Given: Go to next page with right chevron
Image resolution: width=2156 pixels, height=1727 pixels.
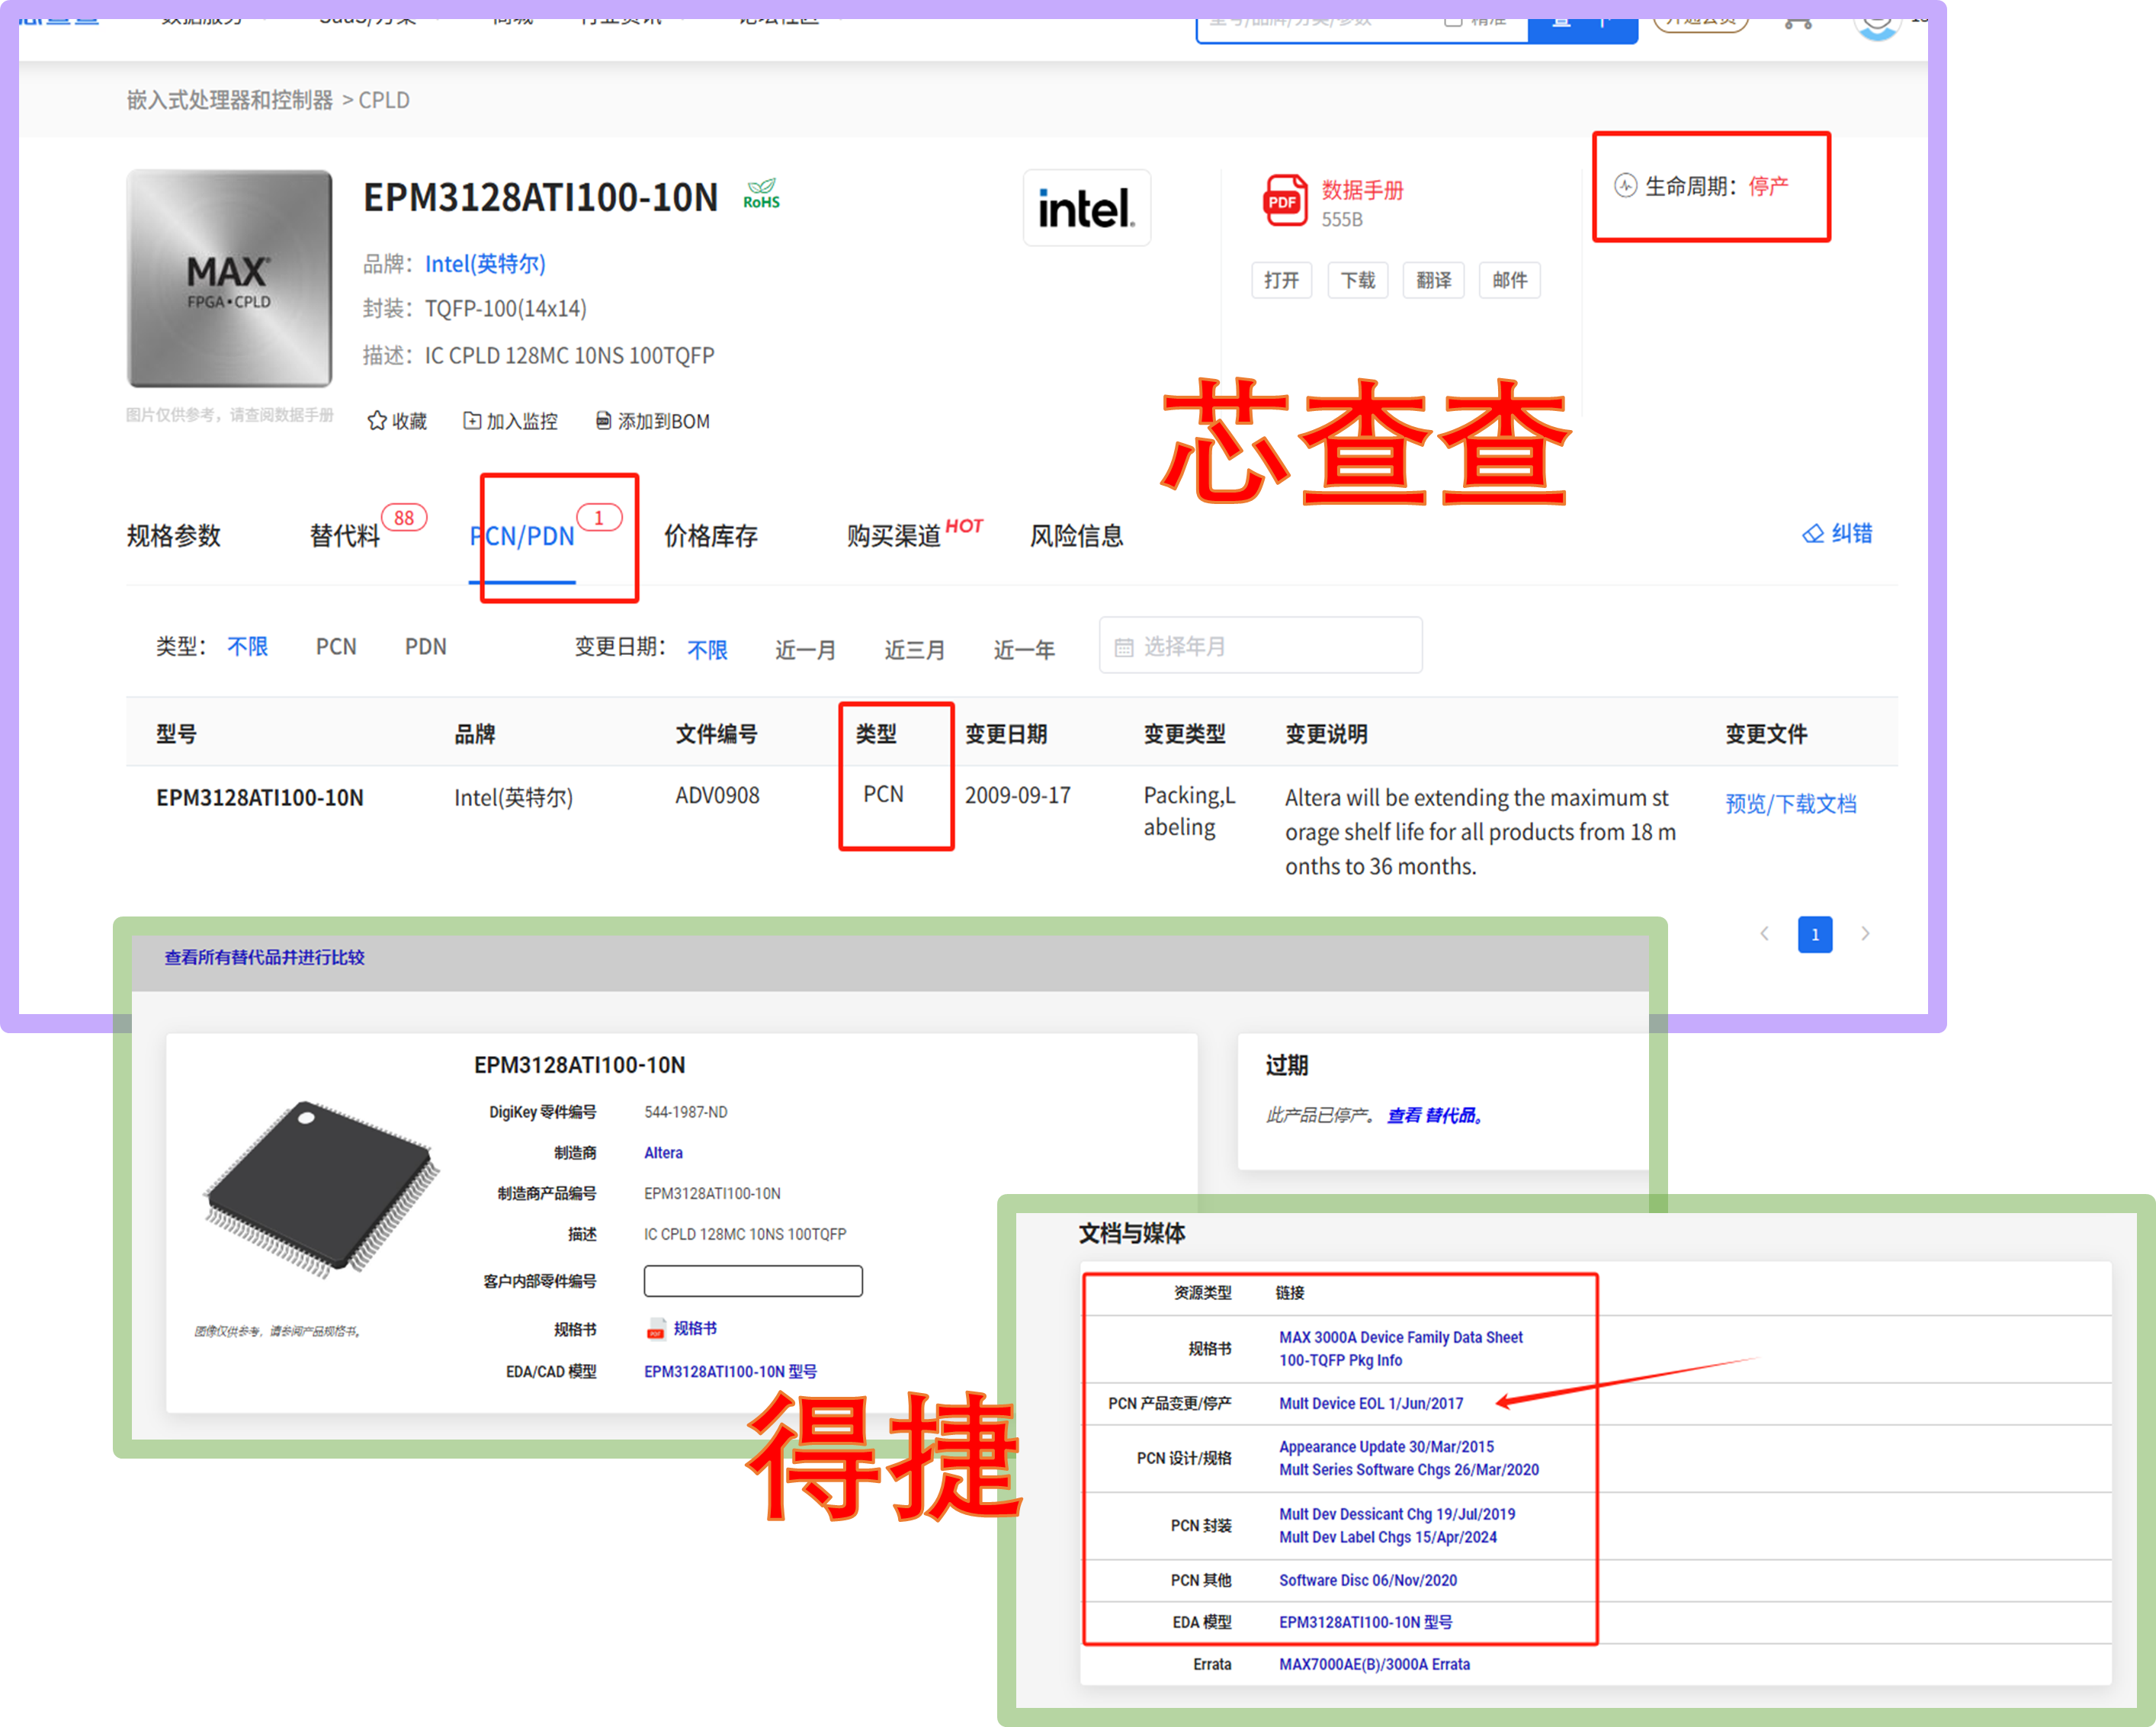Looking at the screenshot, I should coord(1865,934).
